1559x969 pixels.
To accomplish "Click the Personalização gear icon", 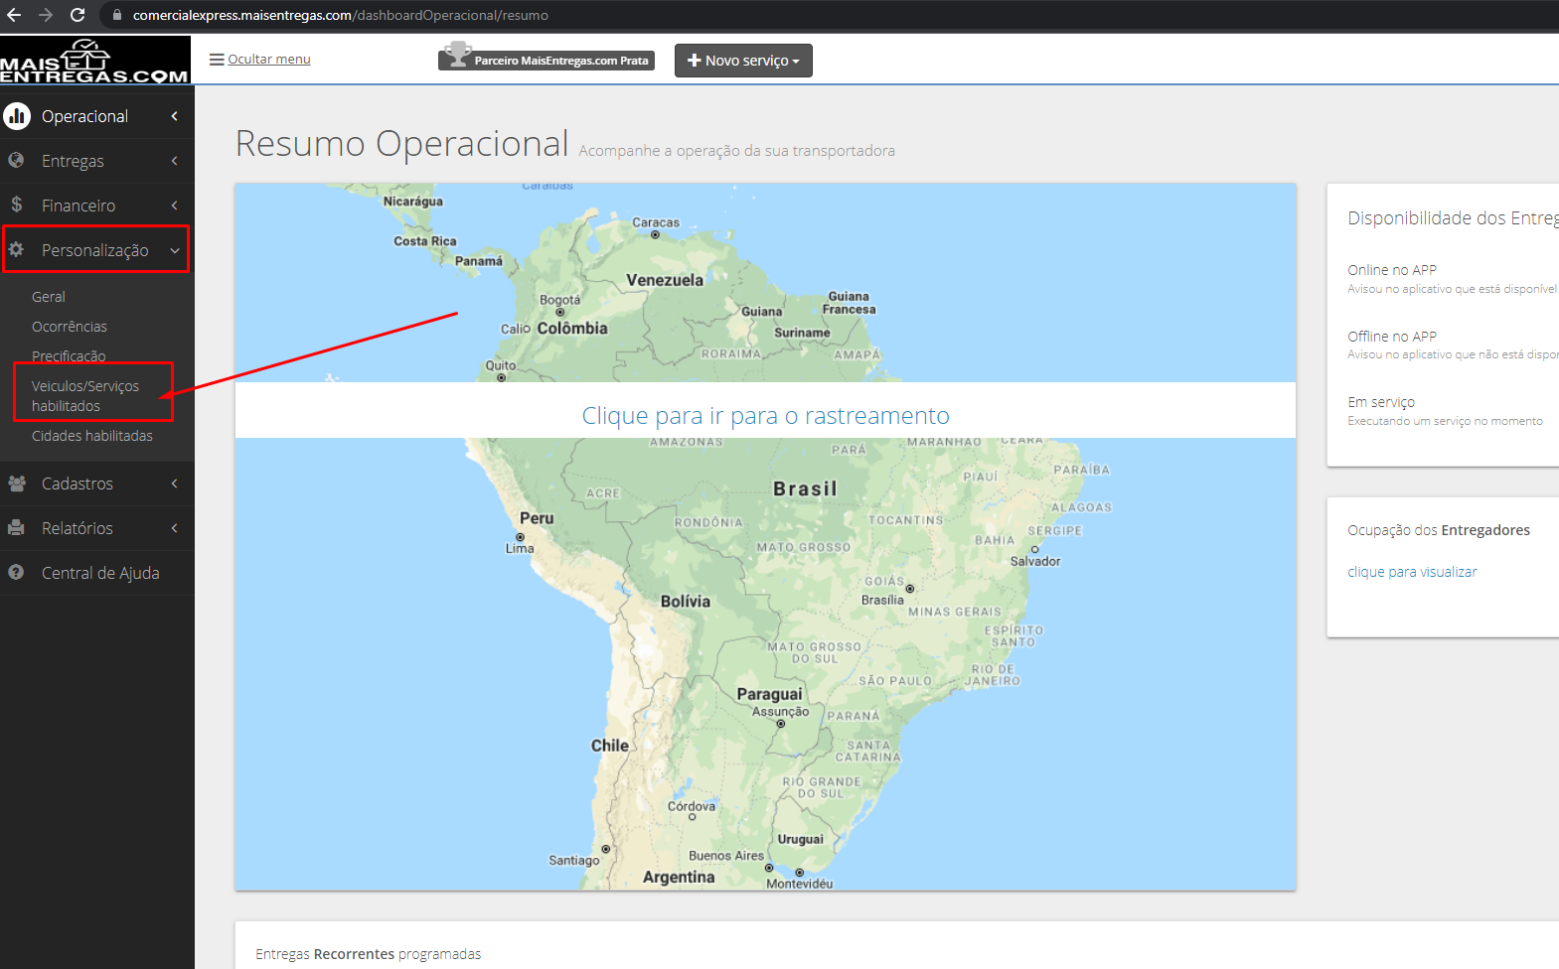I will point(16,249).
